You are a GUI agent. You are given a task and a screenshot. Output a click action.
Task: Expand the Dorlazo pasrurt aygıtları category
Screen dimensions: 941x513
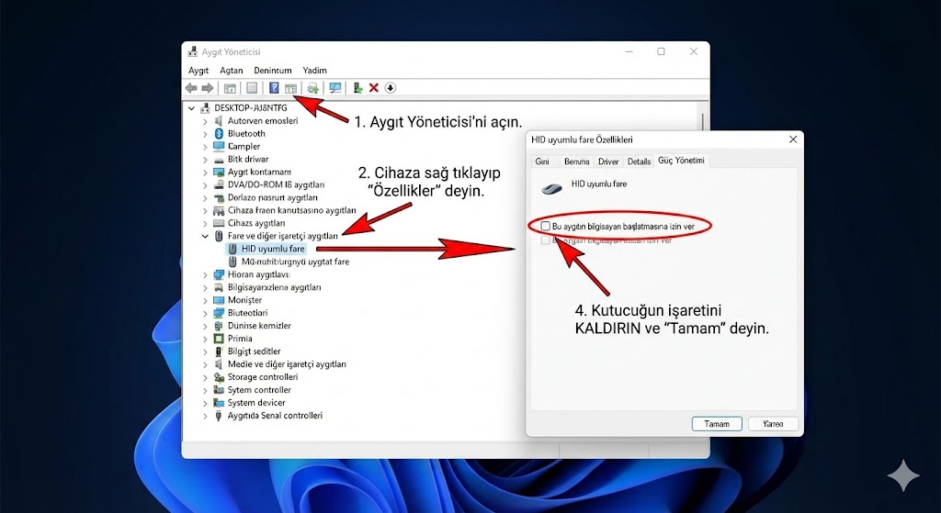click(x=205, y=198)
